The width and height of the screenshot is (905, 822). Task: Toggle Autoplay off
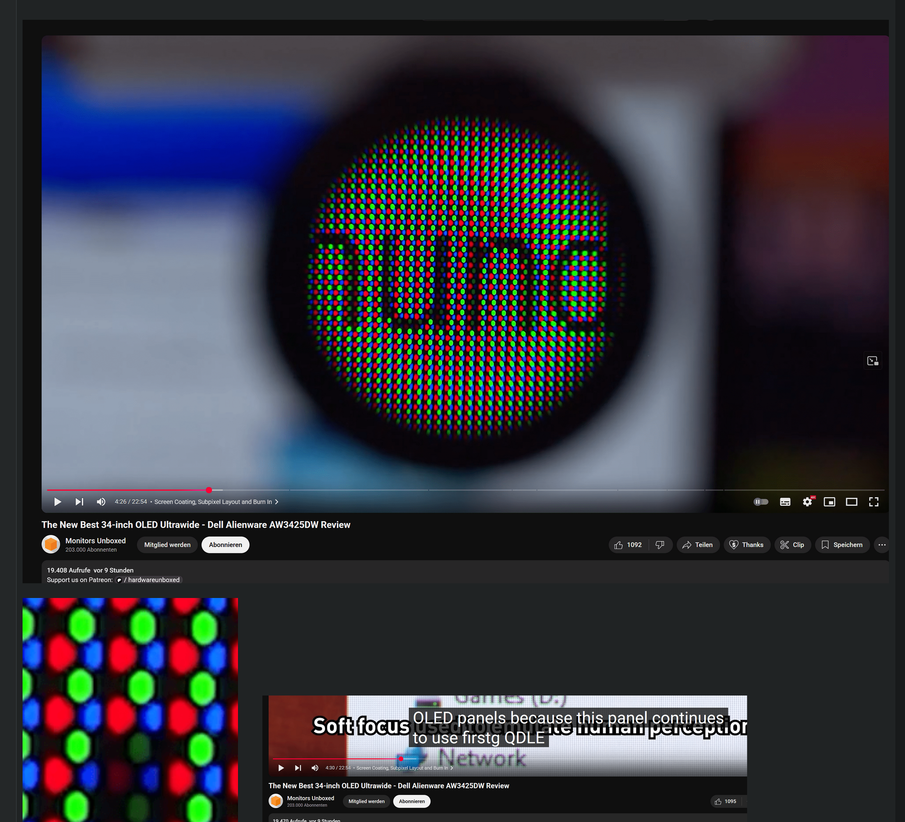[760, 502]
